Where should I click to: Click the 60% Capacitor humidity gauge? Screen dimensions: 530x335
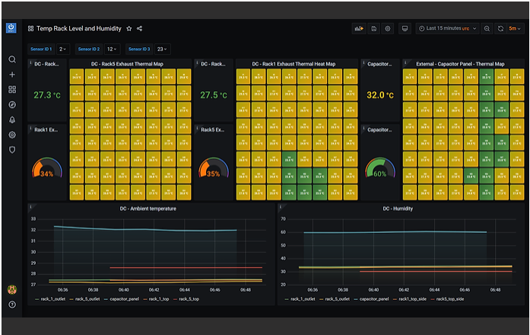(x=380, y=167)
